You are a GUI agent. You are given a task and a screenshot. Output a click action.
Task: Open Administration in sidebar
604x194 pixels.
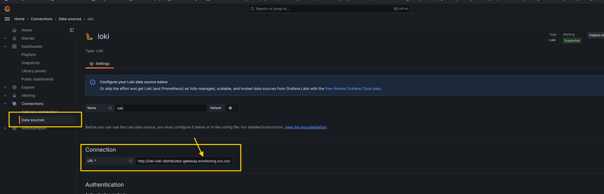coord(34,128)
